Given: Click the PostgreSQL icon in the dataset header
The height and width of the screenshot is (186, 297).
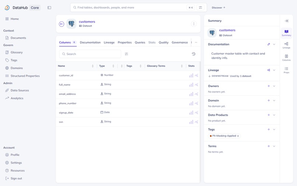Looking at the screenshot, I should tap(71, 24).
